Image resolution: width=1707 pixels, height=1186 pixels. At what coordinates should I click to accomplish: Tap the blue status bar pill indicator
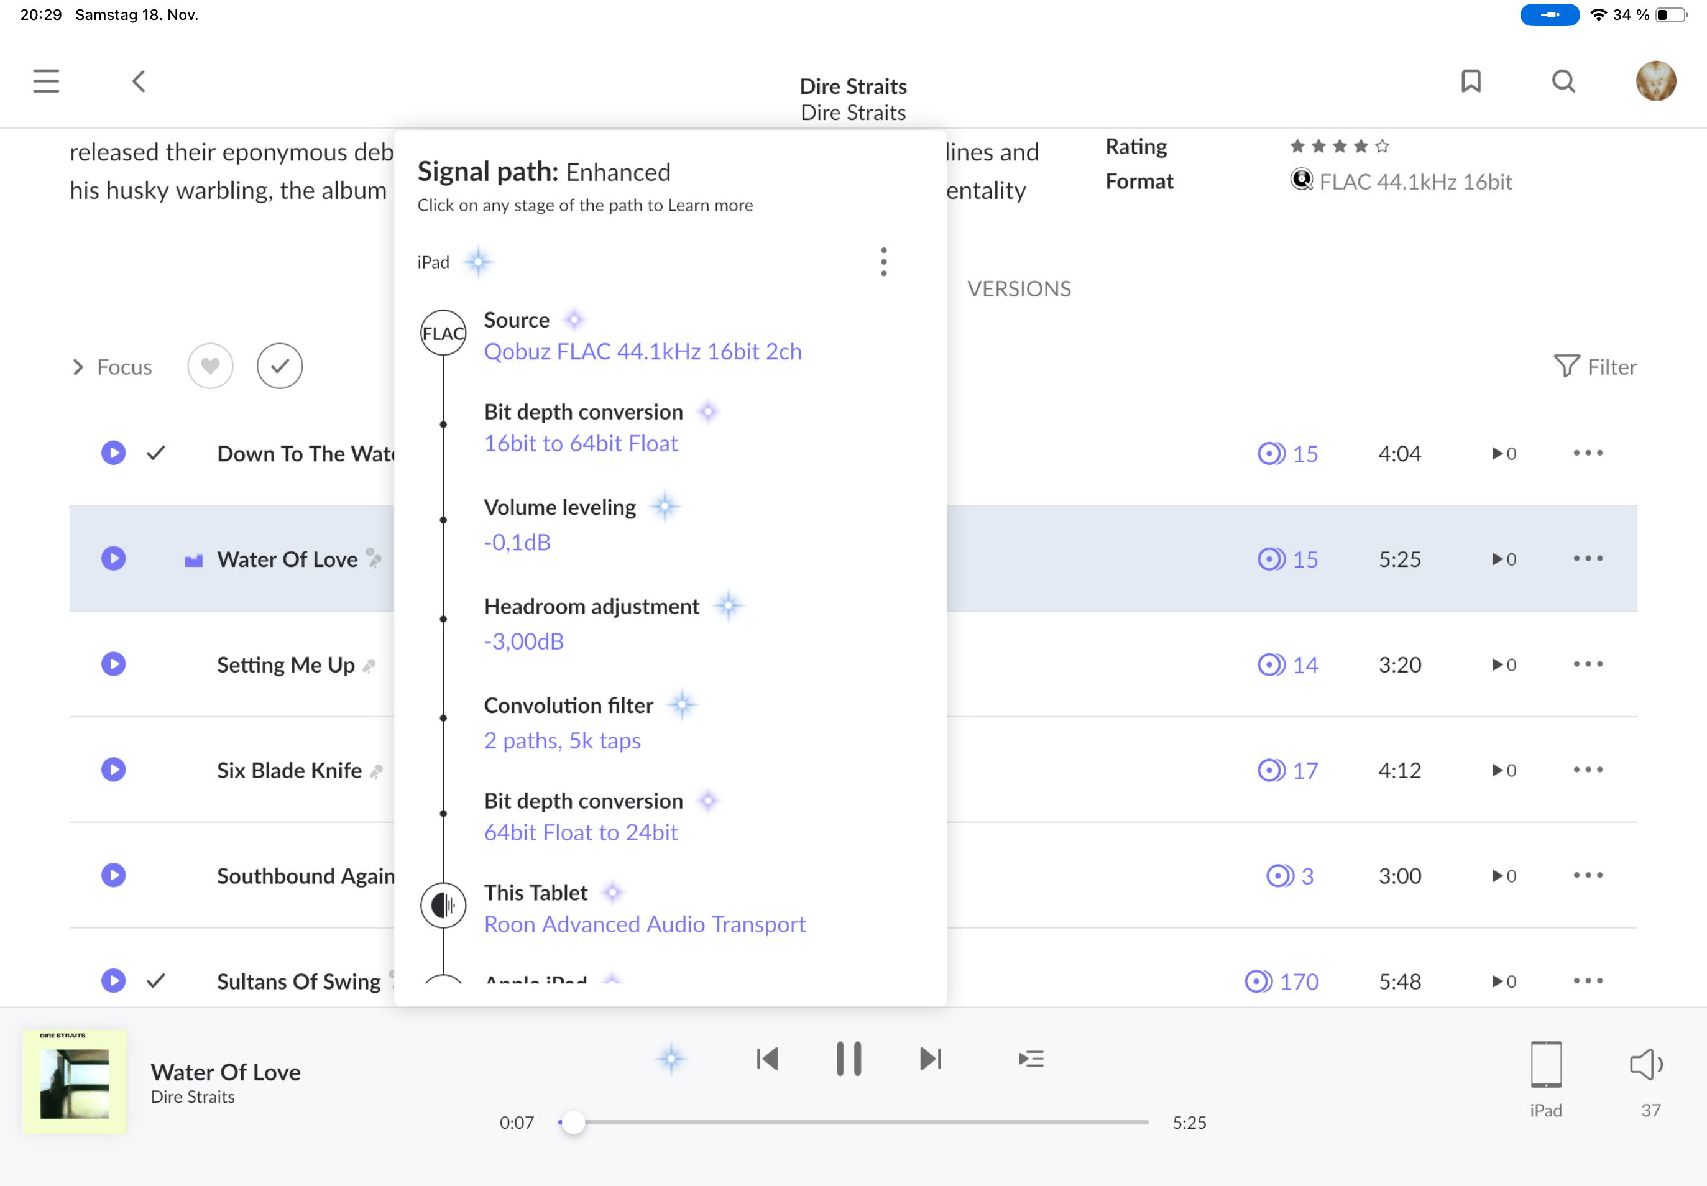1550,15
